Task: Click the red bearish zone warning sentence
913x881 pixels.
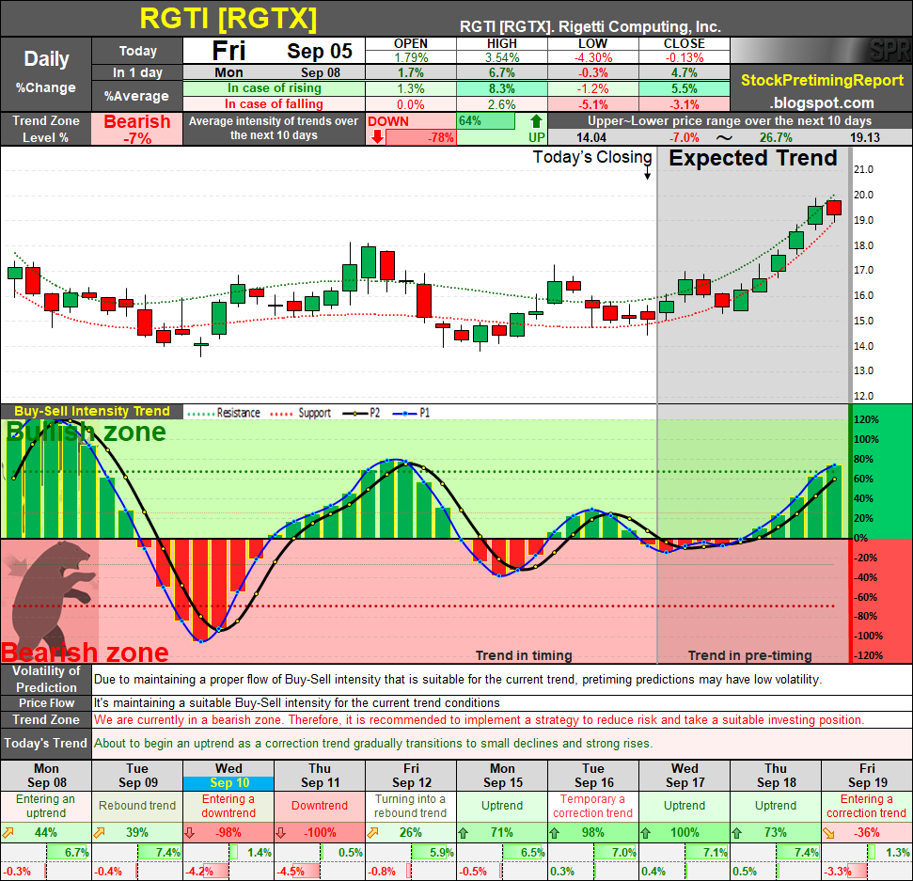Action: point(479,720)
